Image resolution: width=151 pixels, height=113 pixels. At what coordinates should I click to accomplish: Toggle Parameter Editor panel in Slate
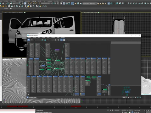pyautogui.click(x=64, y=40)
